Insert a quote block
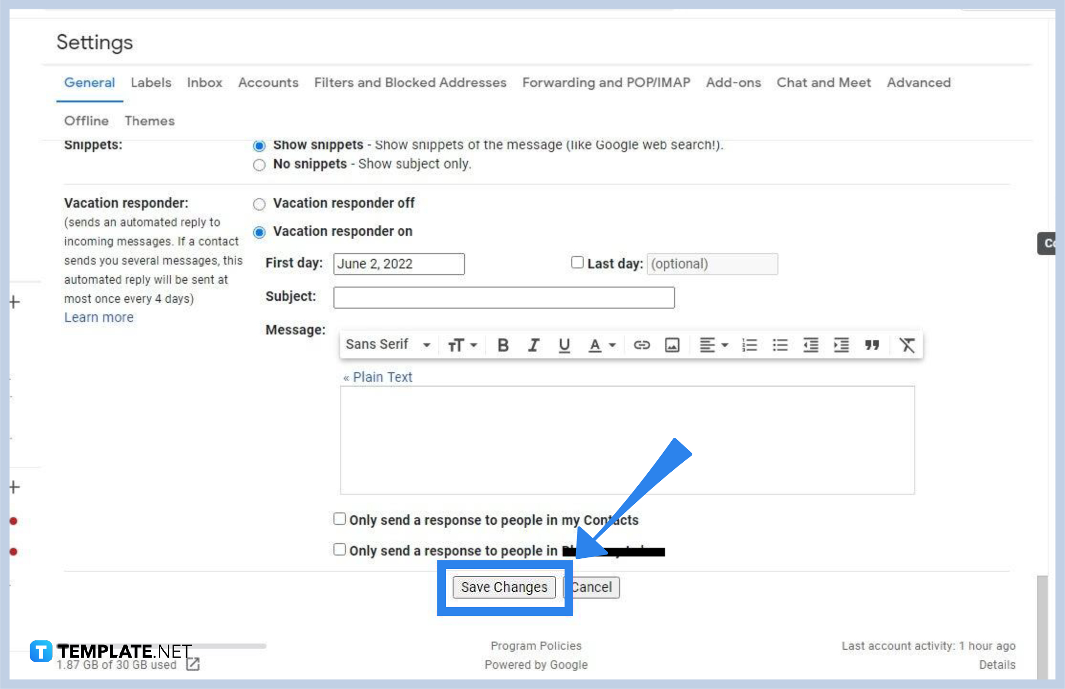 click(x=872, y=344)
